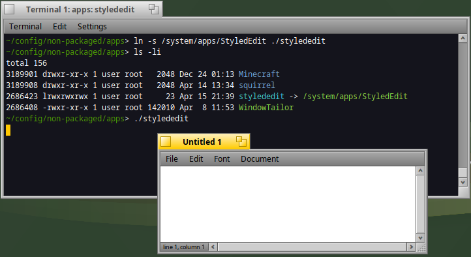
Task: Click the file size 142010
Action: click(161, 108)
